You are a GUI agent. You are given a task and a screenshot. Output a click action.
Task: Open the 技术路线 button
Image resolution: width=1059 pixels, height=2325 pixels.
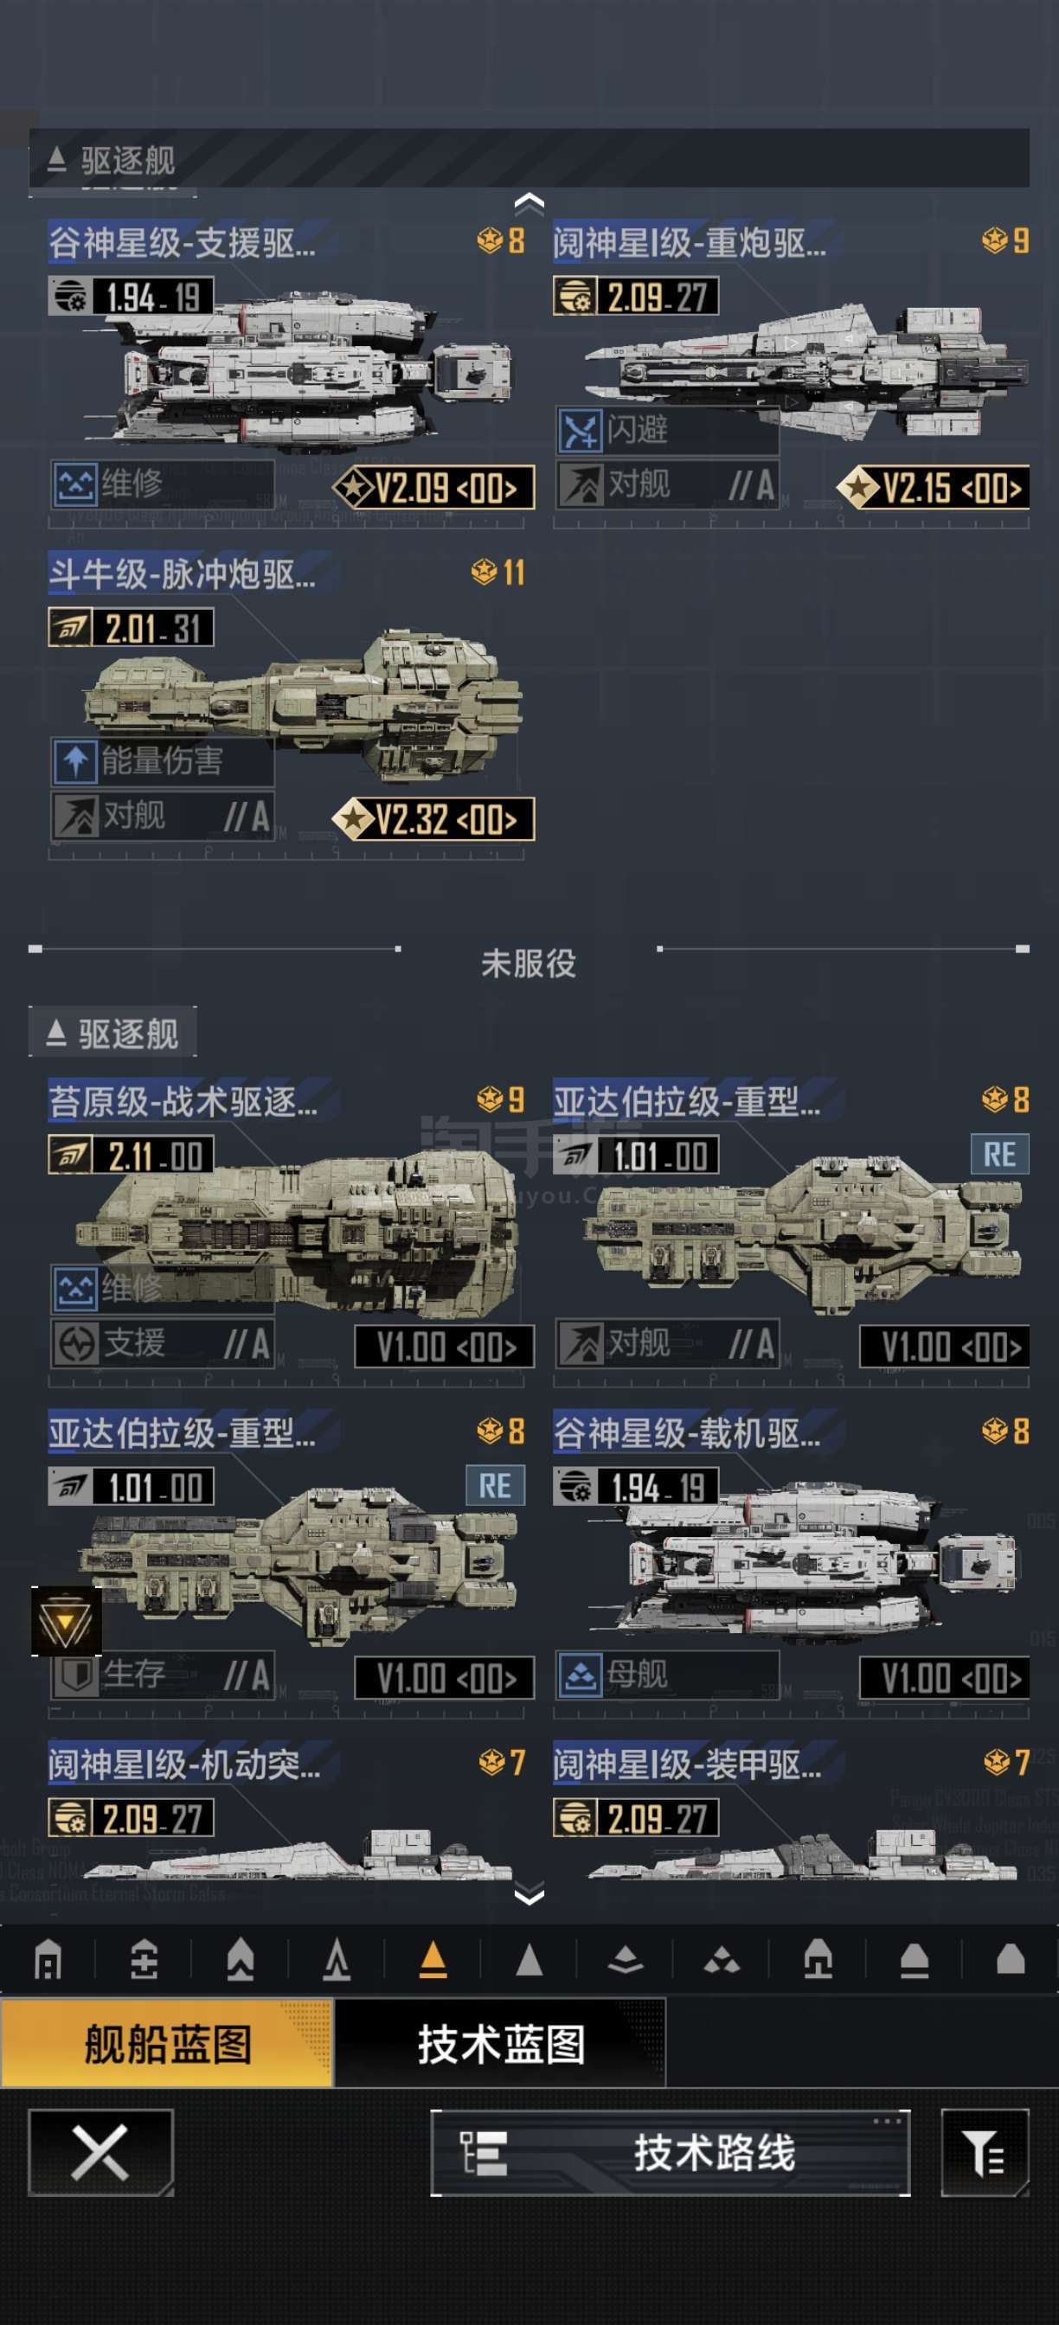click(670, 2154)
